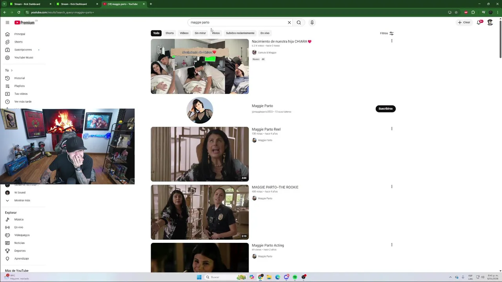Click title Nacimiento de nuestra hija CHIARA
This screenshot has width=502, height=282.
(x=282, y=42)
